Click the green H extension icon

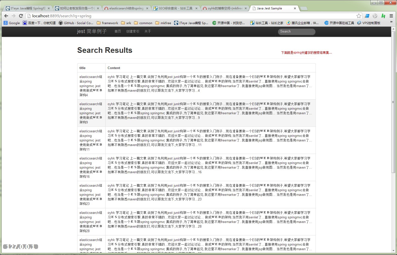[x=383, y=16]
